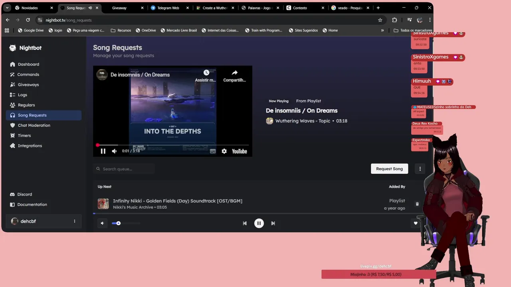Open Todos os marcadores folder

pos(413,30)
